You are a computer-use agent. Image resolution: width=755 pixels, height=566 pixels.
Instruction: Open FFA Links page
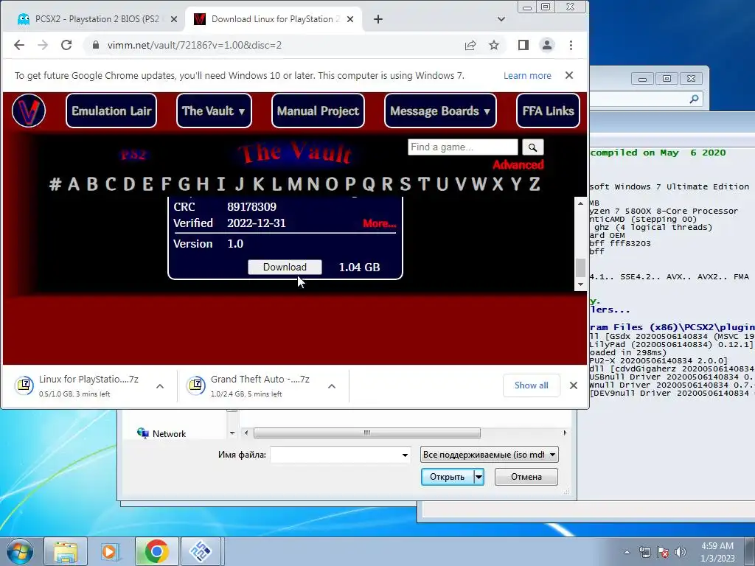(548, 111)
